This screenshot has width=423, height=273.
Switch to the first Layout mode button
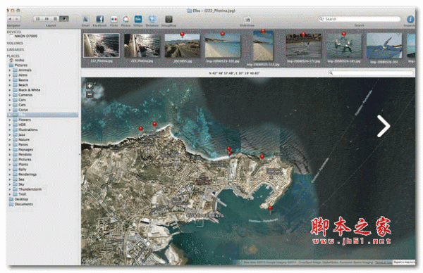point(37,19)
